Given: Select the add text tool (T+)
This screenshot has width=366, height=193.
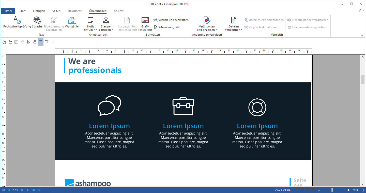Looking at the screenshot, I should click(47, 42).
